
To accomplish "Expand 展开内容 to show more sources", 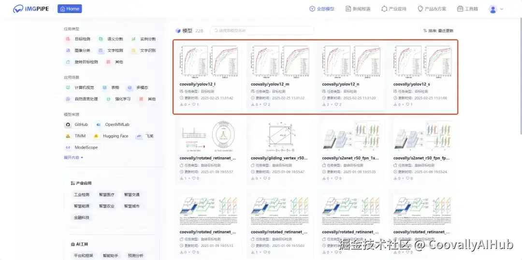I will pyautogui.click(x=73, y=157).
